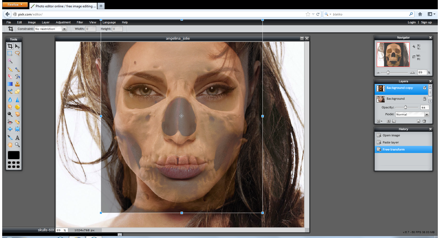Open Layer styles button
Screen dimensions: 440x238
pos(394,121)
